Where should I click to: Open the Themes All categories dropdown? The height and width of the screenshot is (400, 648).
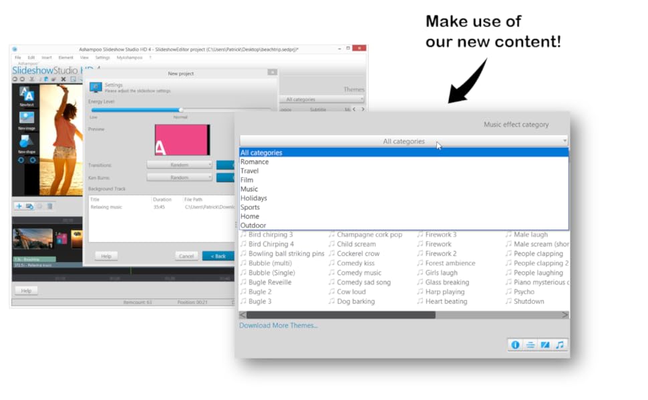point(321,99)
